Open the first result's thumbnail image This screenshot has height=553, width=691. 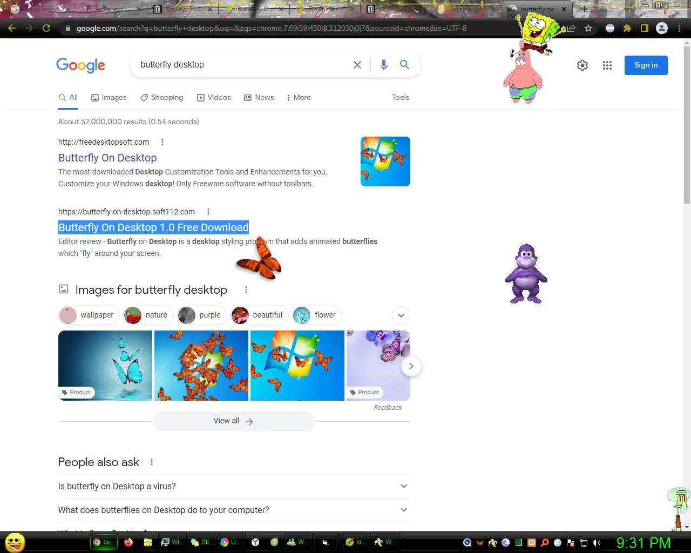[385, 161]
